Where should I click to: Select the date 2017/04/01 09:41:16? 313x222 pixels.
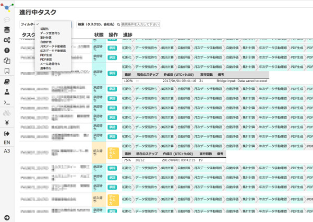[179, 81]
